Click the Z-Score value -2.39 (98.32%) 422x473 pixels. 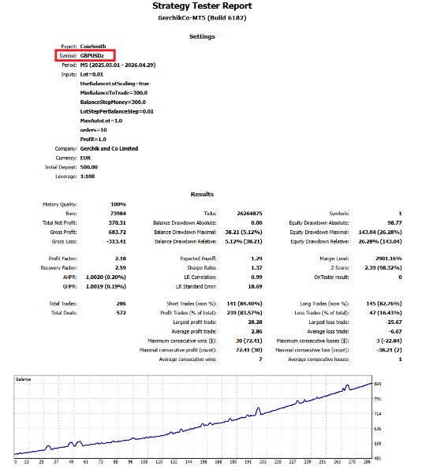[x=382, y=268]
